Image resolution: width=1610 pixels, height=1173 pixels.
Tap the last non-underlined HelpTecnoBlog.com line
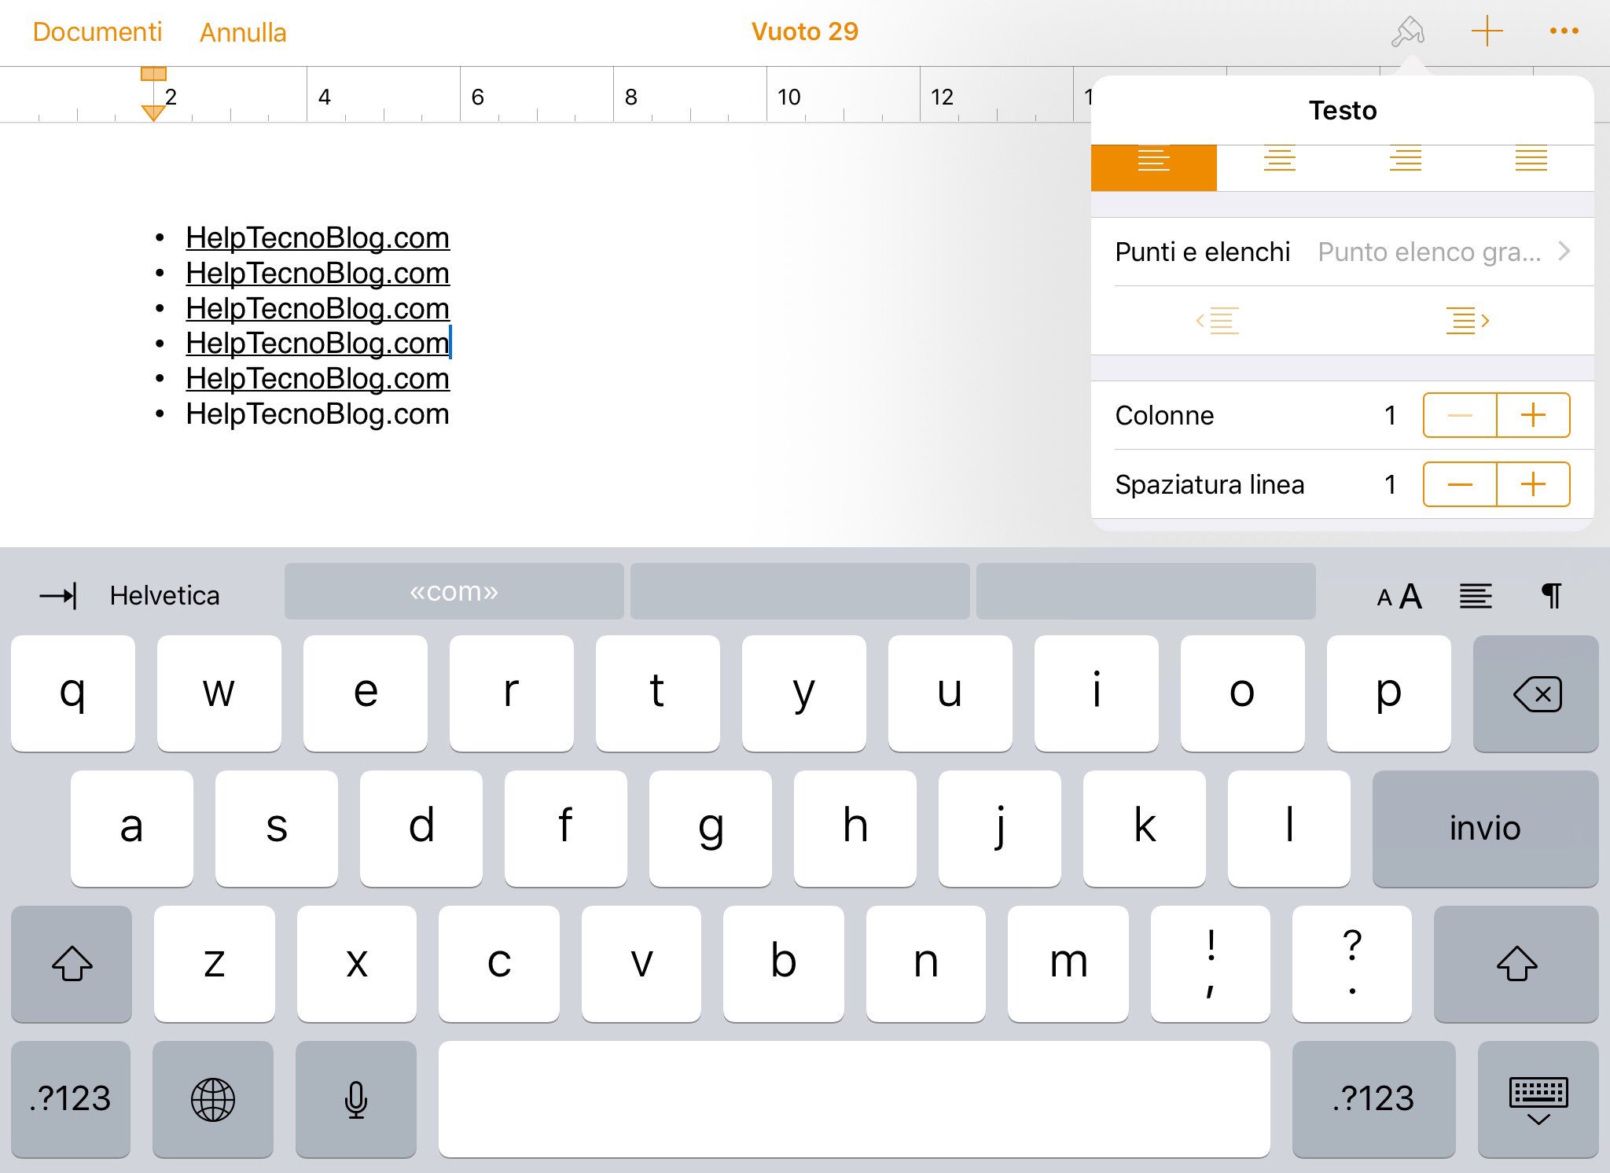pyautogui.click(x=318, y=414)
